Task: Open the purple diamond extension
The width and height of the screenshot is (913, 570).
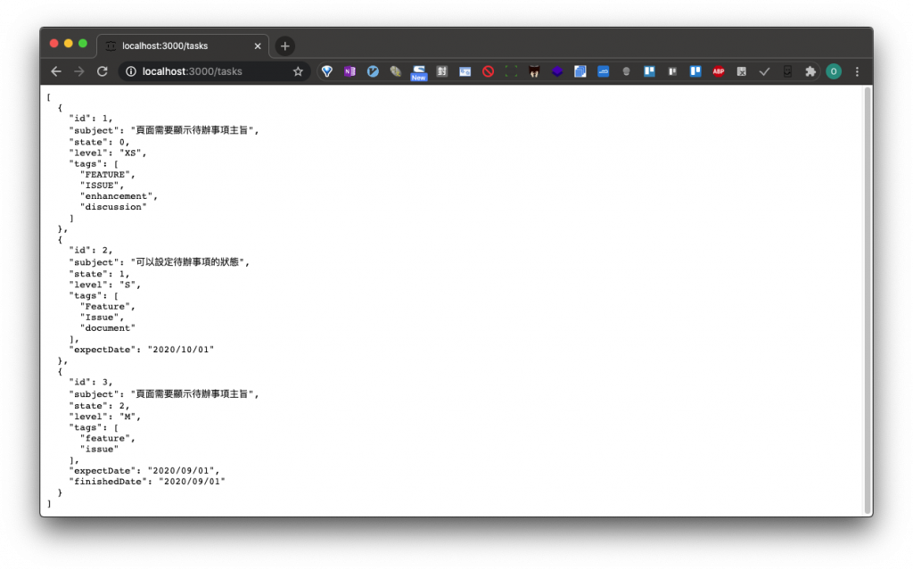Action: click(557, 71)
